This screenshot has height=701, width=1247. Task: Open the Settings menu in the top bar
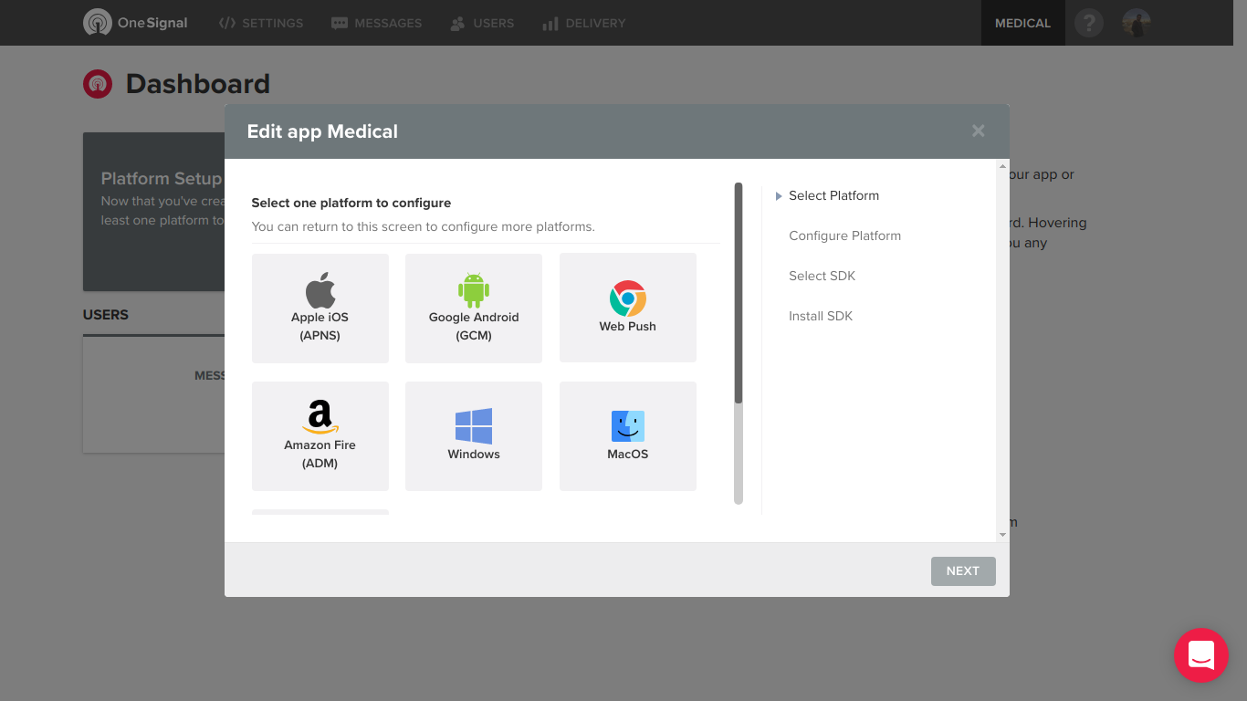click(x=261, y=23)
